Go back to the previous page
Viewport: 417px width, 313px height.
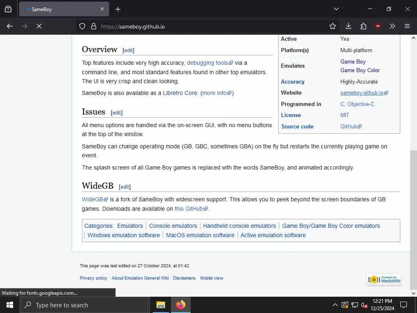pyautogui.click(x=10, y=26)
